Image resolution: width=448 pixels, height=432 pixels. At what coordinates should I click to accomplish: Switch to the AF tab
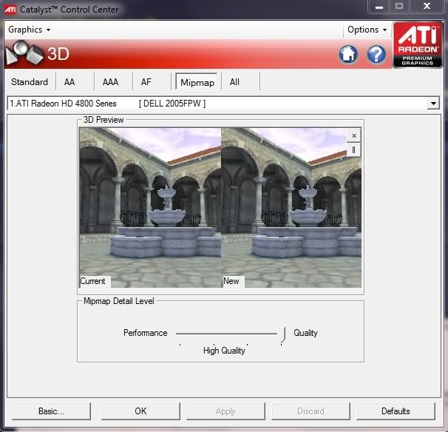[x=146, y=82]
